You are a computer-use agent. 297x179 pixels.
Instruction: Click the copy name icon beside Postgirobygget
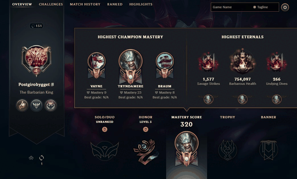(52, 84)
